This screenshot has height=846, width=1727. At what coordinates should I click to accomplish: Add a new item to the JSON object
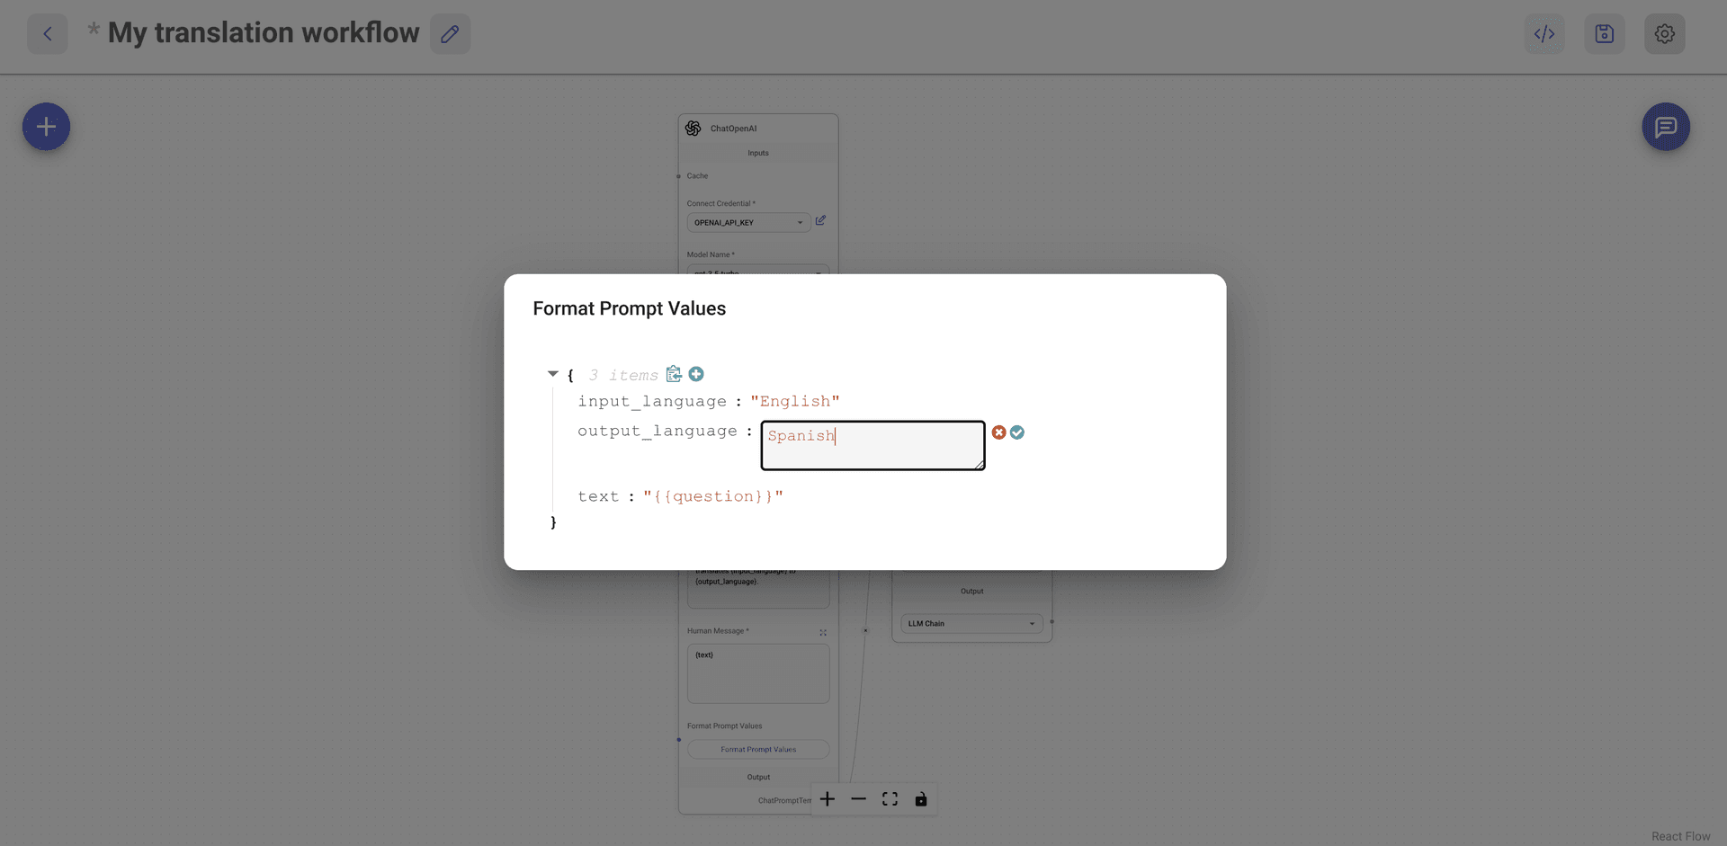696,374
